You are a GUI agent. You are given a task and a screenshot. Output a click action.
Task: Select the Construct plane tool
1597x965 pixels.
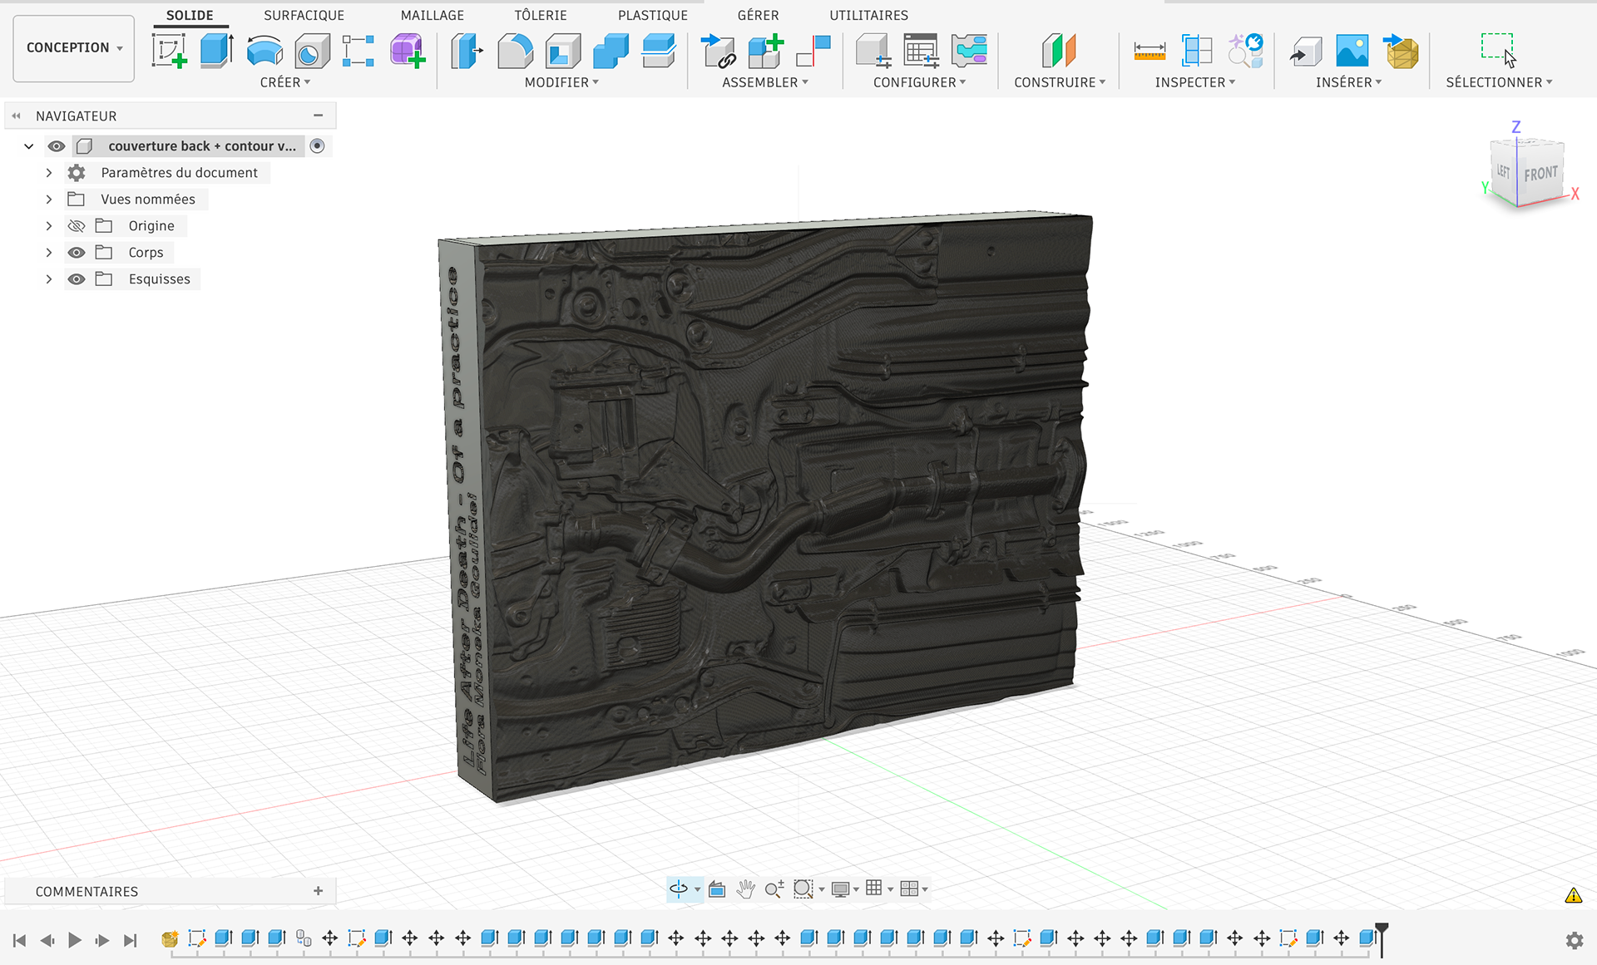click(x=1059, y=51)
